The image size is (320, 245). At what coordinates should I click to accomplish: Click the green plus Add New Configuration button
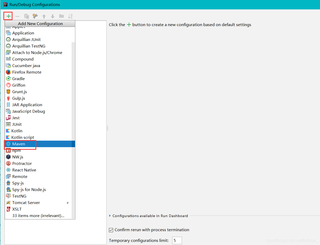(x=8, y=16)
